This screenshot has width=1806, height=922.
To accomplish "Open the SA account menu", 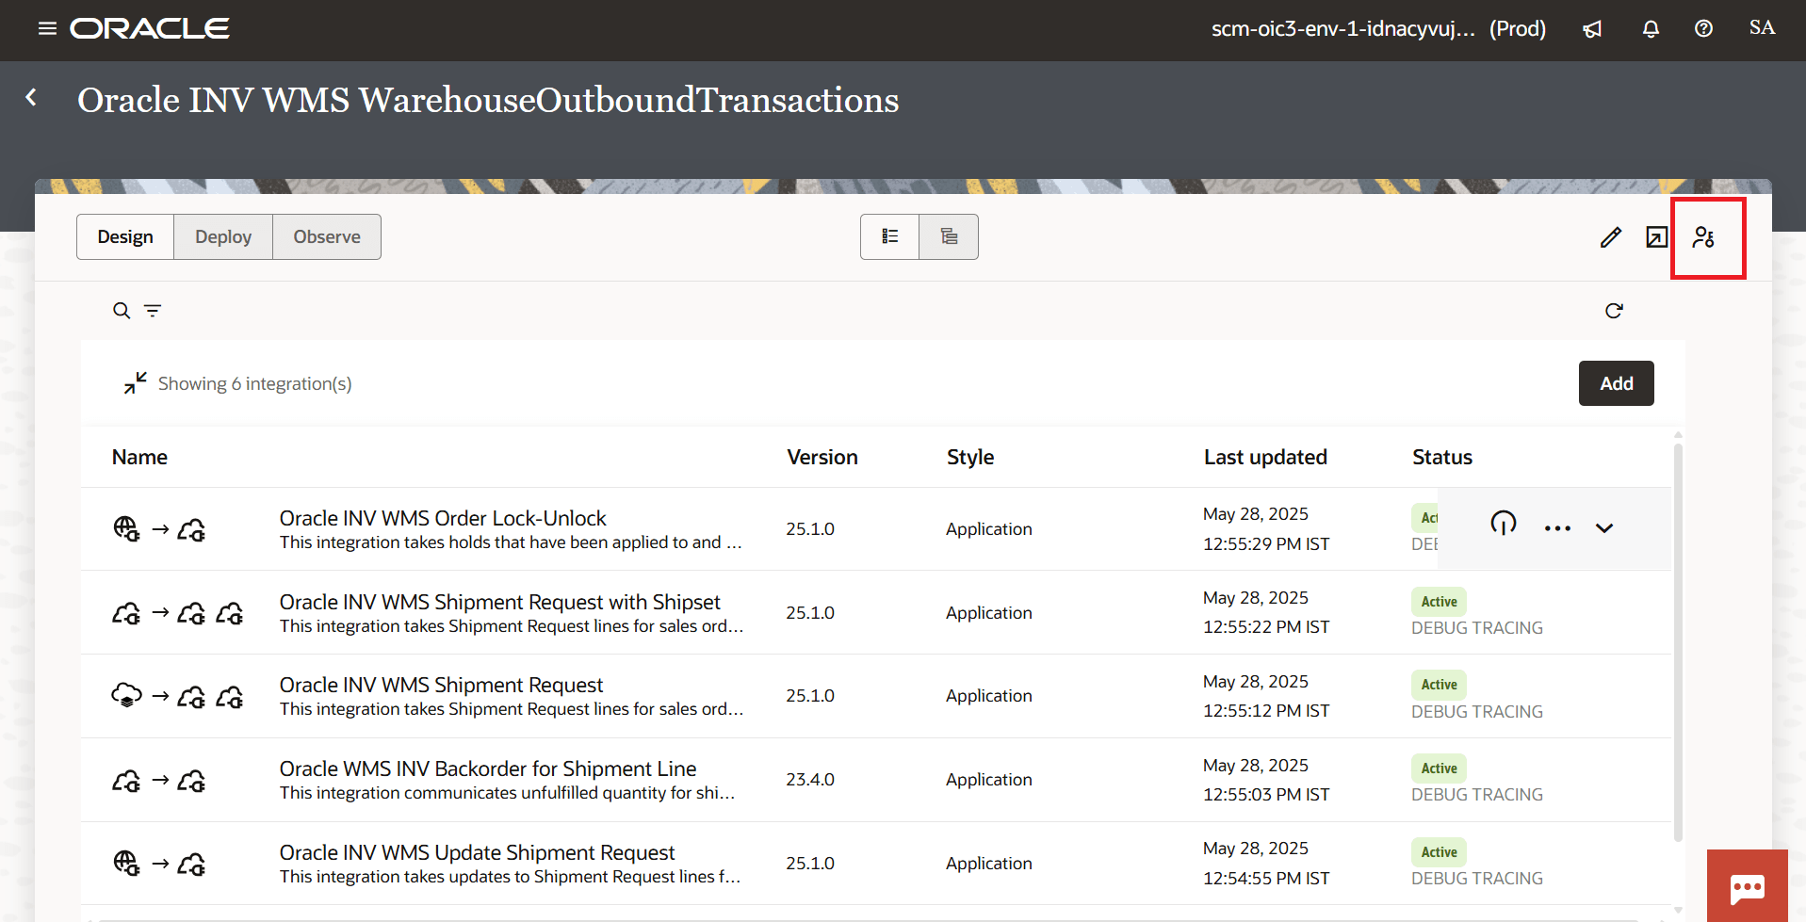I will pyautogui.click(x=1761, y=28).
